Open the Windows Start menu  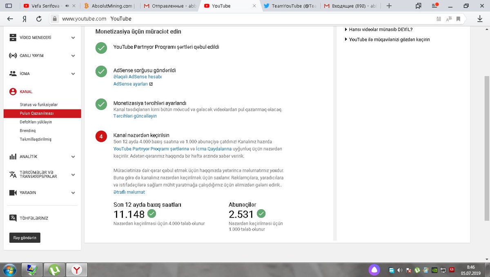click(9, 270)
